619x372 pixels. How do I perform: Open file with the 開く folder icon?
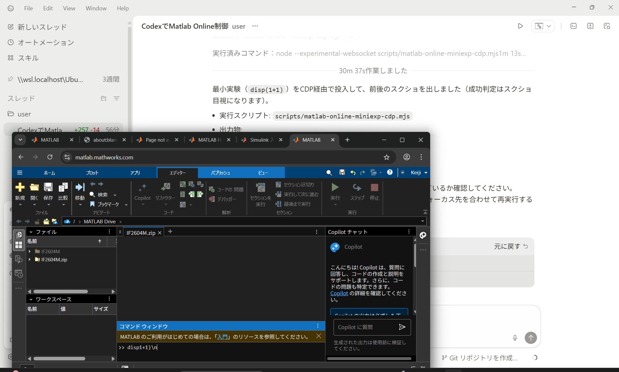(x=34, y=187)
